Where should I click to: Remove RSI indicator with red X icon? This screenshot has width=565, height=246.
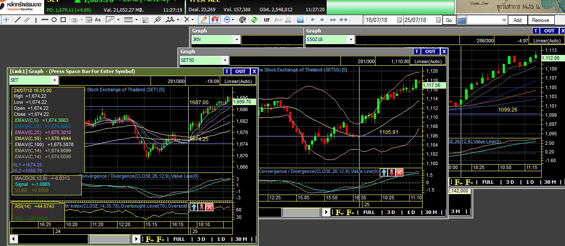pos(210,207)
